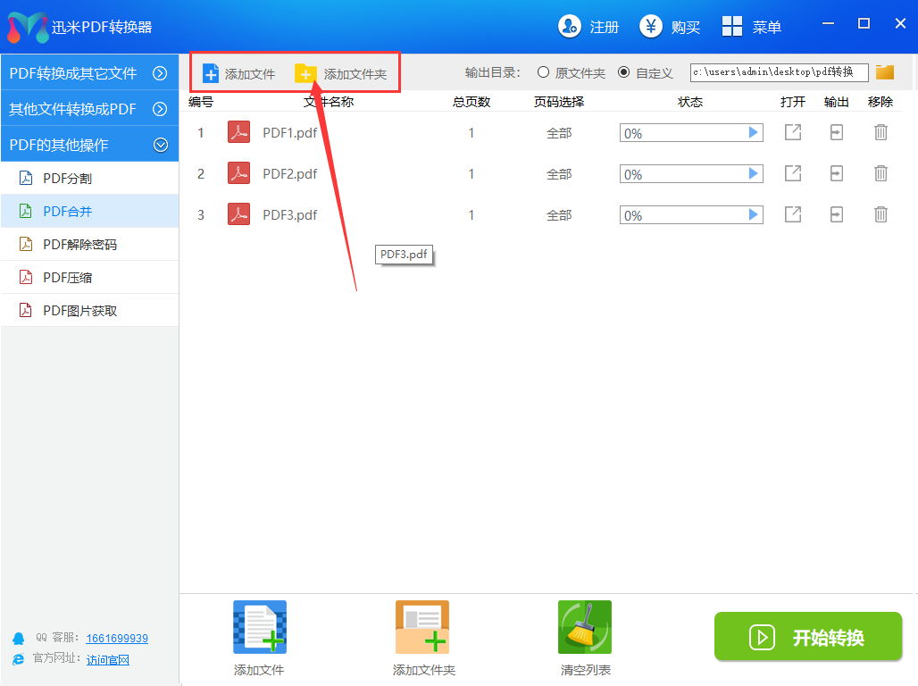This screenshot has width=918, height=686.
Task: Click the purchase yen icon
Action: [x=651, y=27]
